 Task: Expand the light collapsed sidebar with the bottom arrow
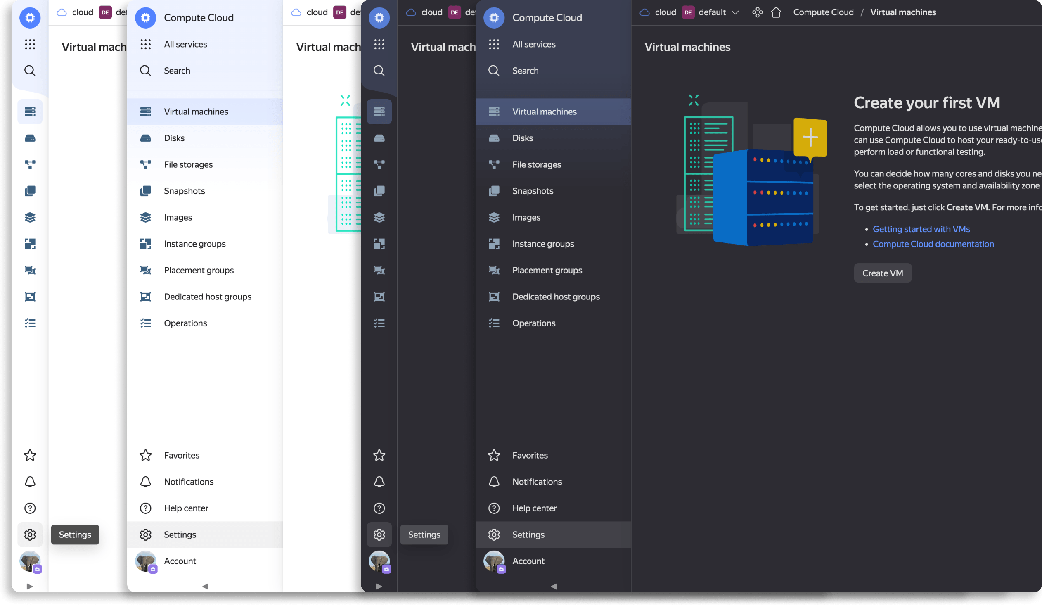point(30,586)
